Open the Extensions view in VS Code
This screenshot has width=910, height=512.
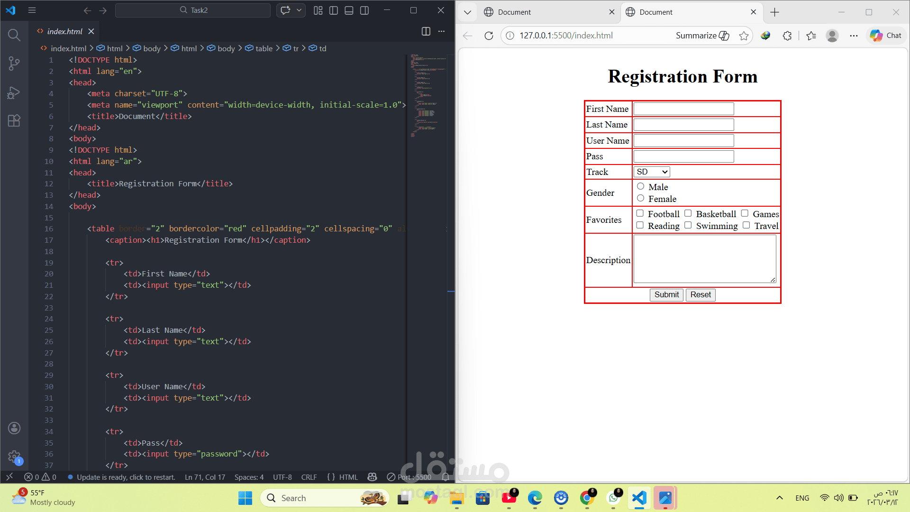tap(14, 121)
